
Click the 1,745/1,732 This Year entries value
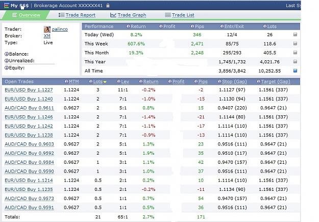[232, 62]
